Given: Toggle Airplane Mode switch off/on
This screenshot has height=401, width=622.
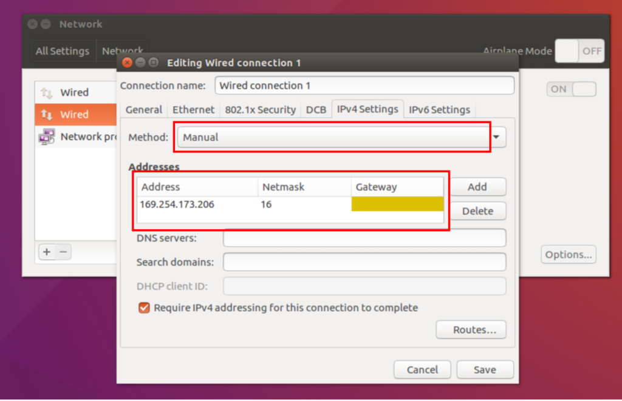Looking at the screenshot, I should point(579,51).
